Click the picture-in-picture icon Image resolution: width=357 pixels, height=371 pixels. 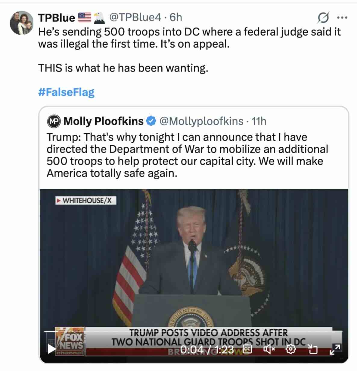313,349
